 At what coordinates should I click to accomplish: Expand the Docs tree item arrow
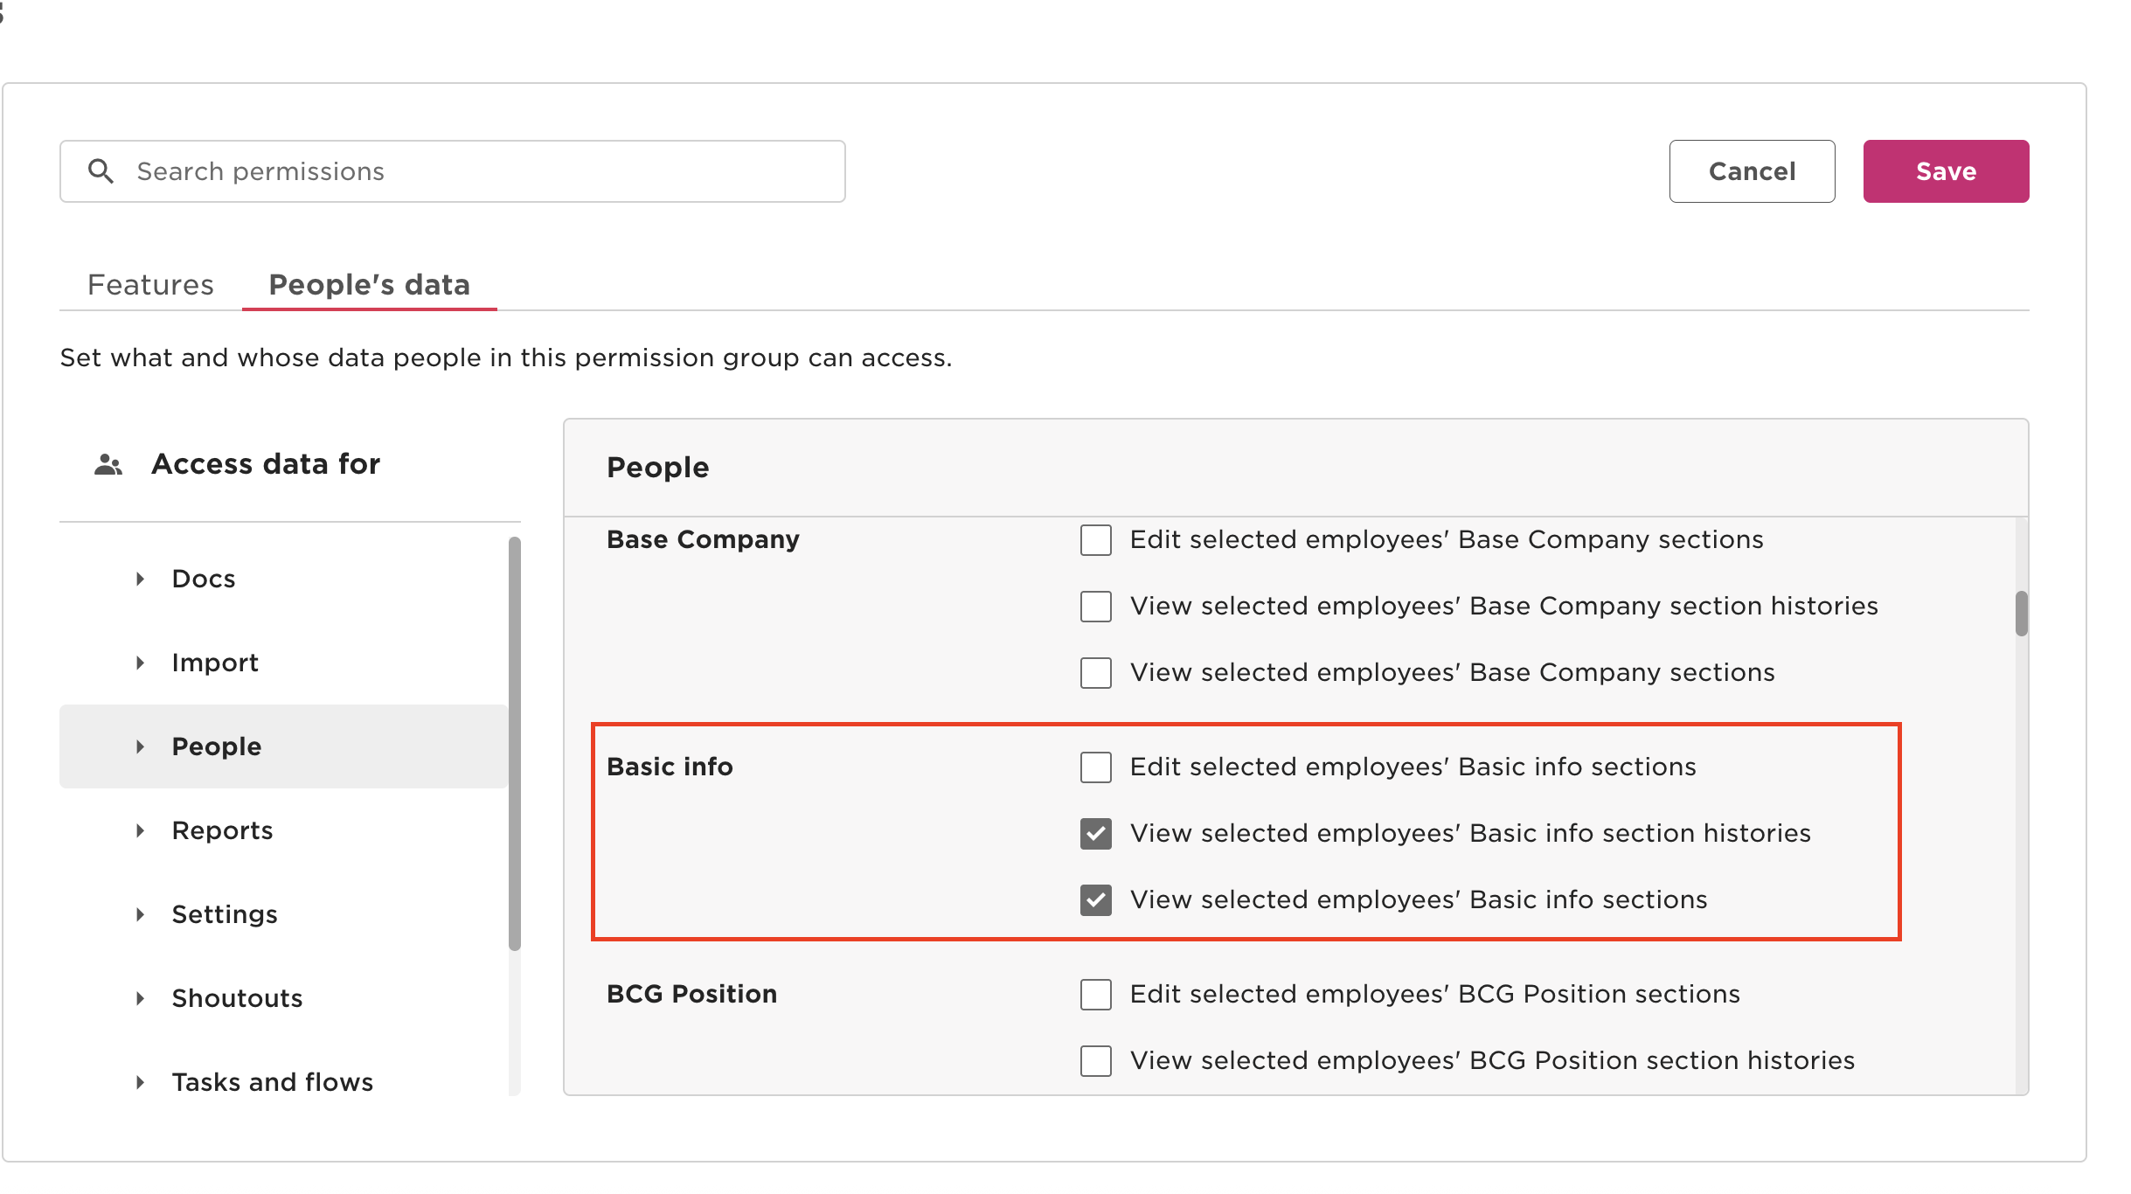coord(140,579)
